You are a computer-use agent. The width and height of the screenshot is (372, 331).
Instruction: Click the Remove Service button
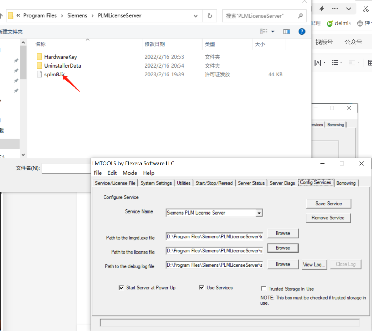tap(328, 218)
